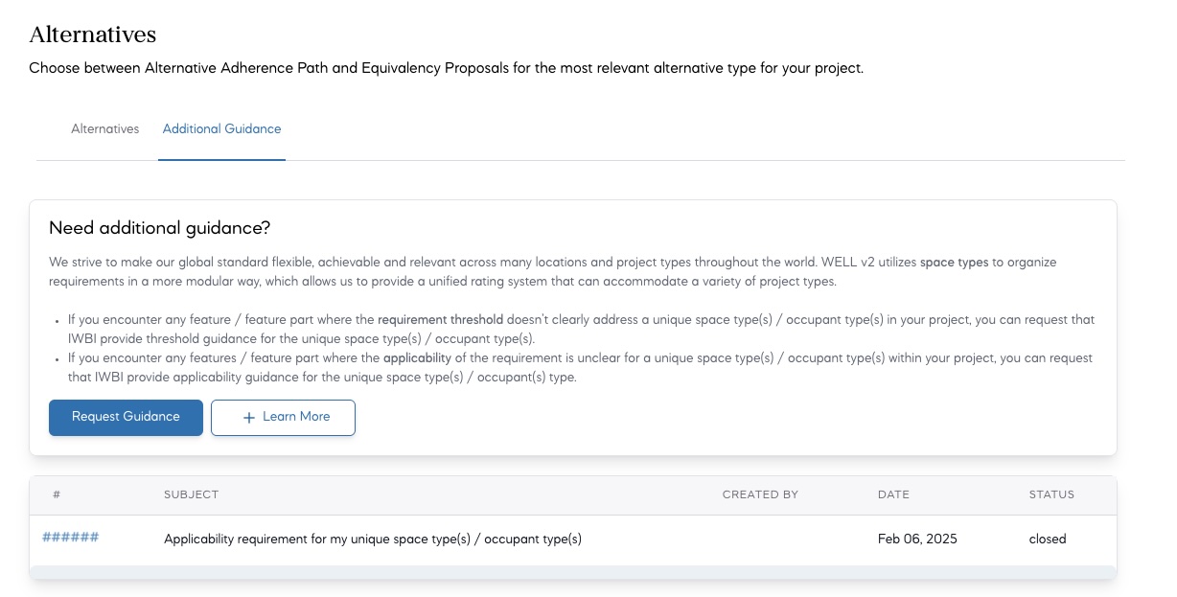Click the bold requirement threshold text

coord(440,320)
